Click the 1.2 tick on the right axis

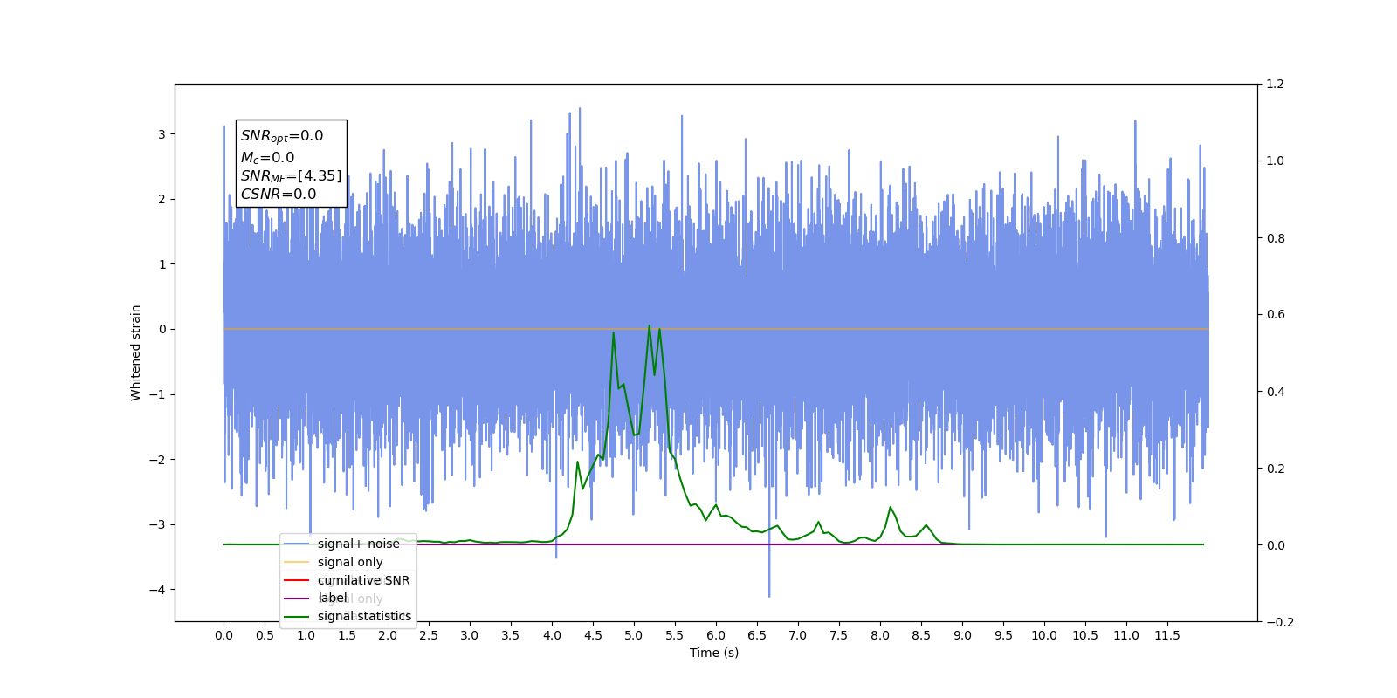(1276, 85)
